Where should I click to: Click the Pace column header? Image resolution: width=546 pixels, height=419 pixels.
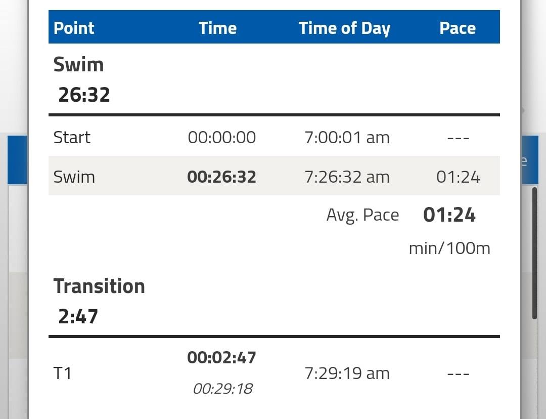coord(458,28)
